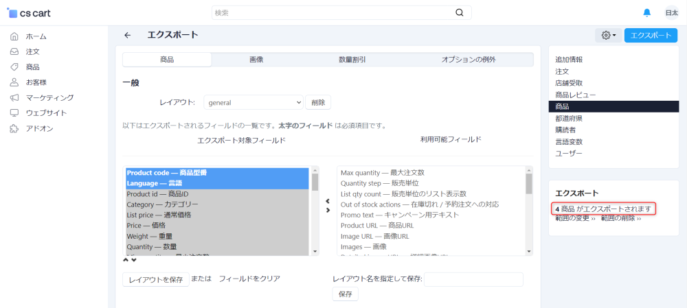Open the gear settings dropdown
The image size is (687, 308).
608,36
